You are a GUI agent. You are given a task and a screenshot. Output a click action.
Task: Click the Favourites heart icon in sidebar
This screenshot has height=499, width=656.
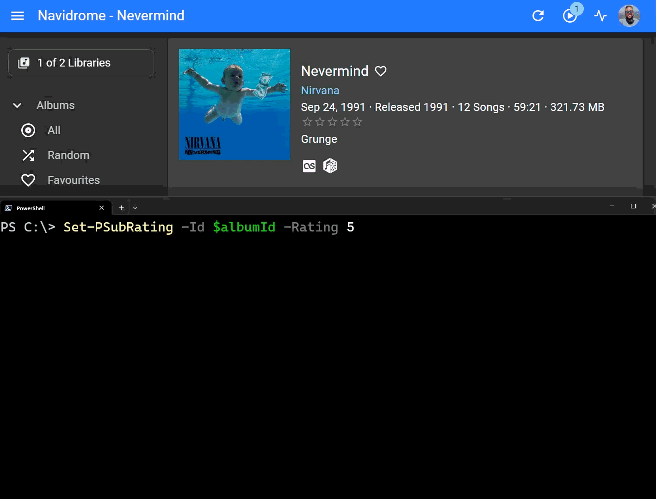point(28,180)
